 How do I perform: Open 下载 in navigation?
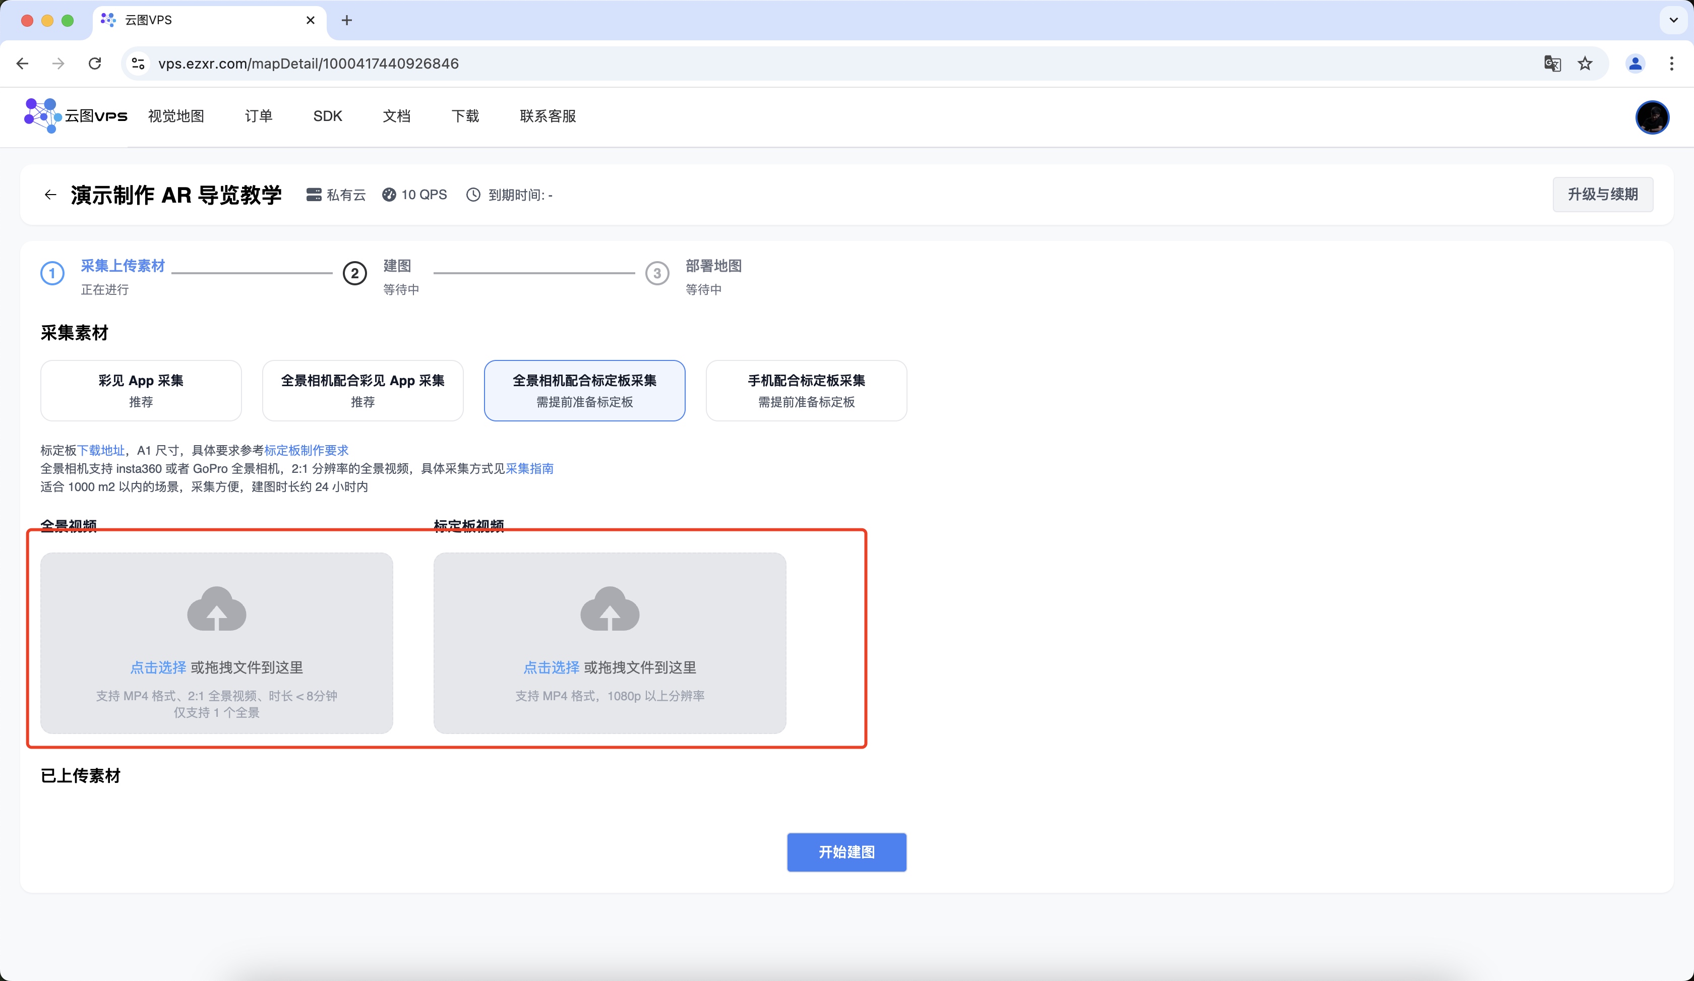[x=465, y=116]
